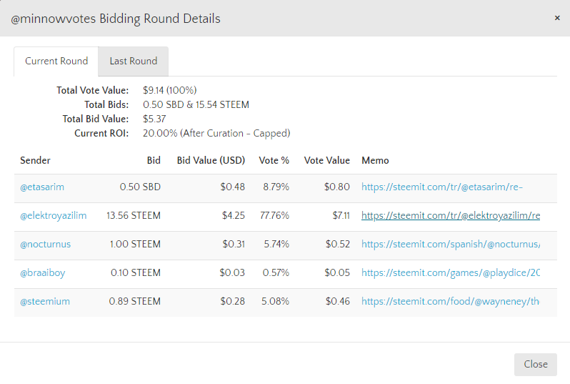Open the food/@wayneney memo link
This screenshot has width=570, height=384.
[451, 302]
